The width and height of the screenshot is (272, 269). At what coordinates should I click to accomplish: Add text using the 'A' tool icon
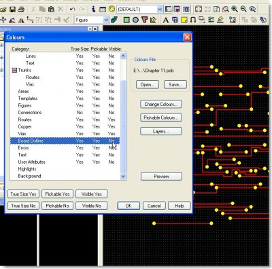[x=166, y=20]
